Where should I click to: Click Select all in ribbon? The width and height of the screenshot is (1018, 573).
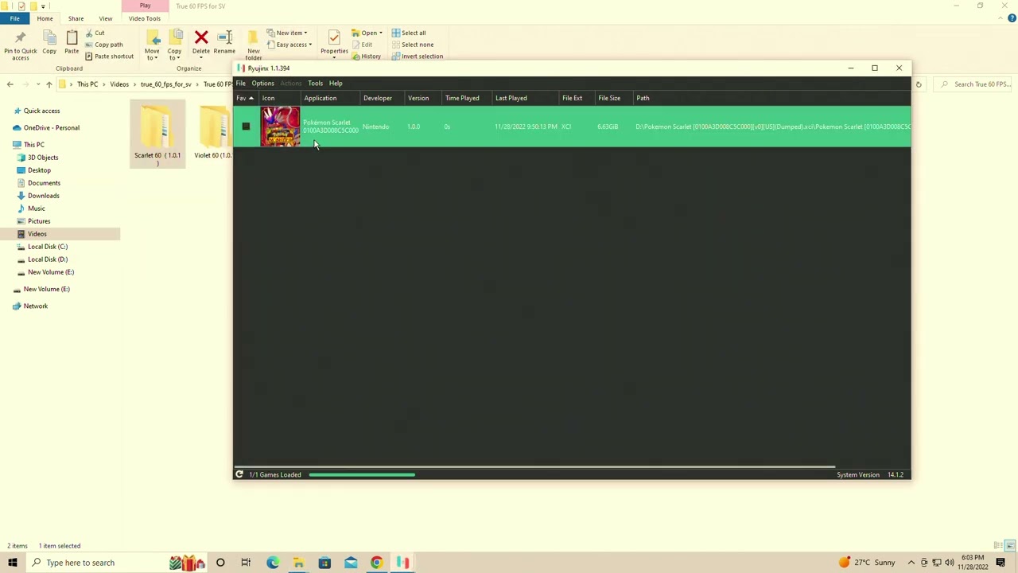409,33
